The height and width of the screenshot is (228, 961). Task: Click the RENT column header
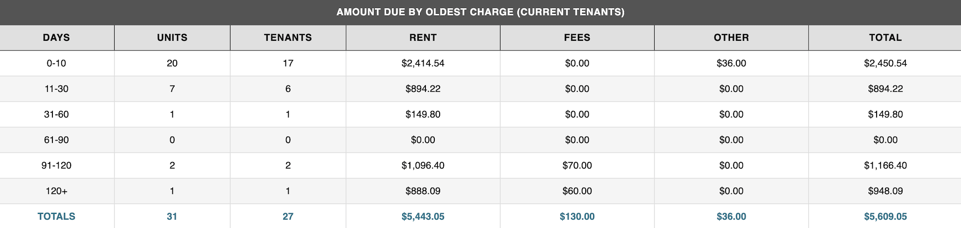[x=423, y=38]
